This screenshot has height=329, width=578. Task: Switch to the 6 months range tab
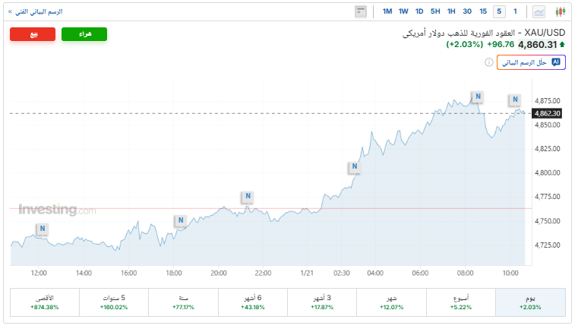[252, 302]
